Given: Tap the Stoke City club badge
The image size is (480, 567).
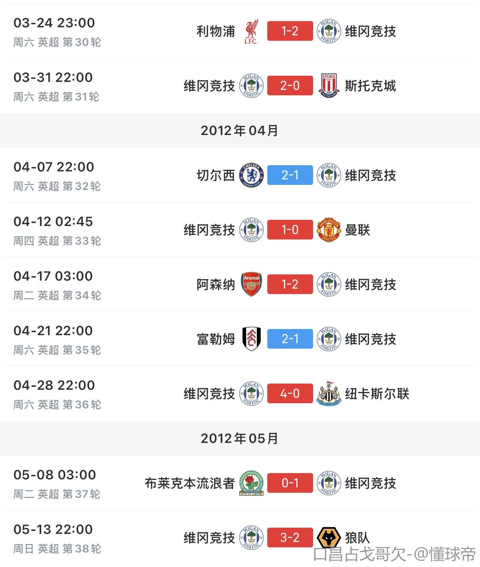Looking at the screenshot, I should click(x=329, y=86).
